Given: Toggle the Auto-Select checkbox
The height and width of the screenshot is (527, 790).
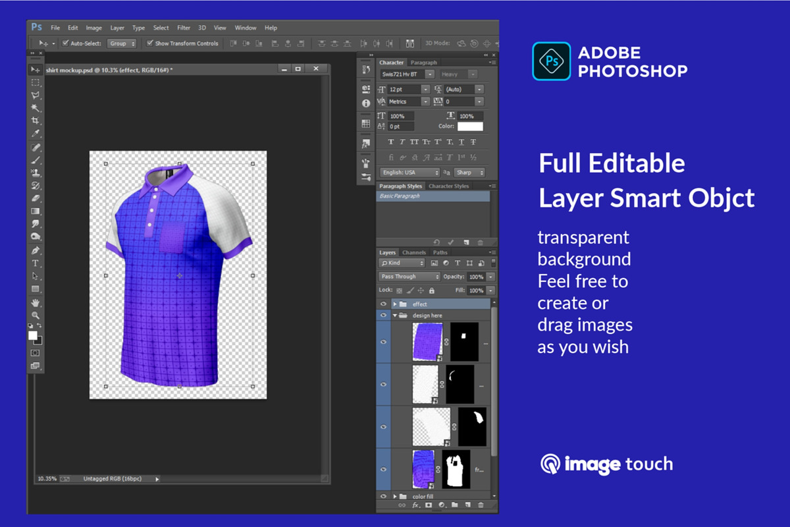Looking at the screenshot, I should click(65, 43).
